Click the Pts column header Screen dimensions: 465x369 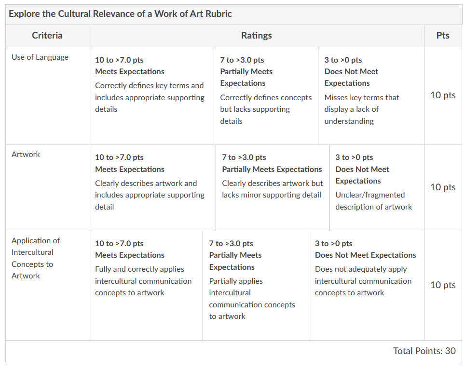443,36
